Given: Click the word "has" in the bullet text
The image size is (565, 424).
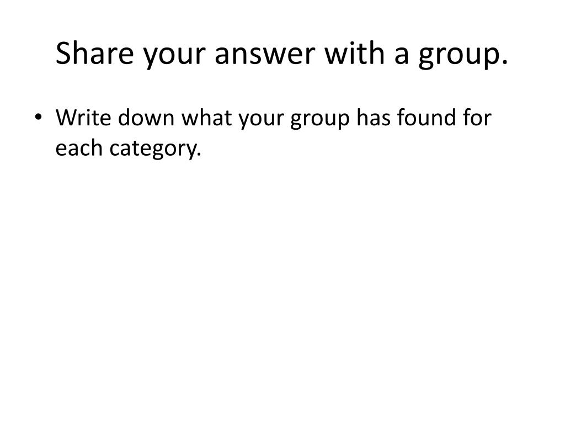Looking at the screenshot, I should 374,117.
